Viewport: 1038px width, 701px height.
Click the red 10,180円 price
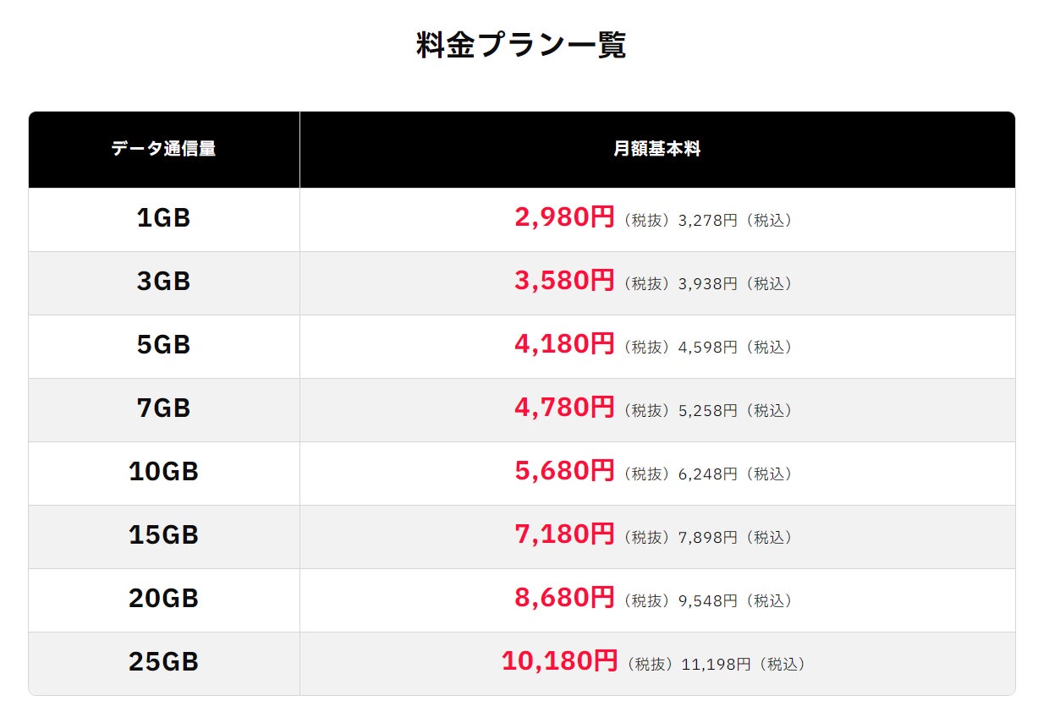(559, 661)
